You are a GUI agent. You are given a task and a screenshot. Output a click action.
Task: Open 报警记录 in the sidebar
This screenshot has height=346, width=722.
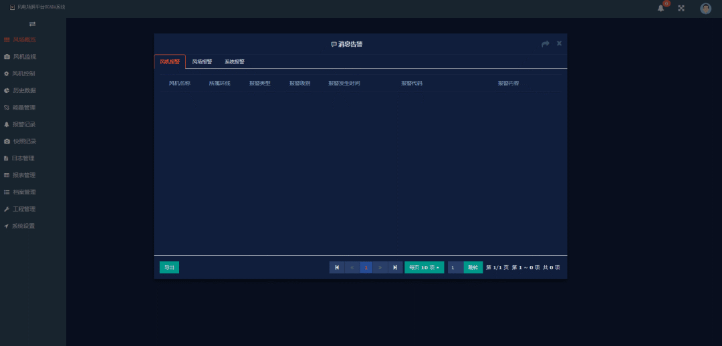[25, 124]
